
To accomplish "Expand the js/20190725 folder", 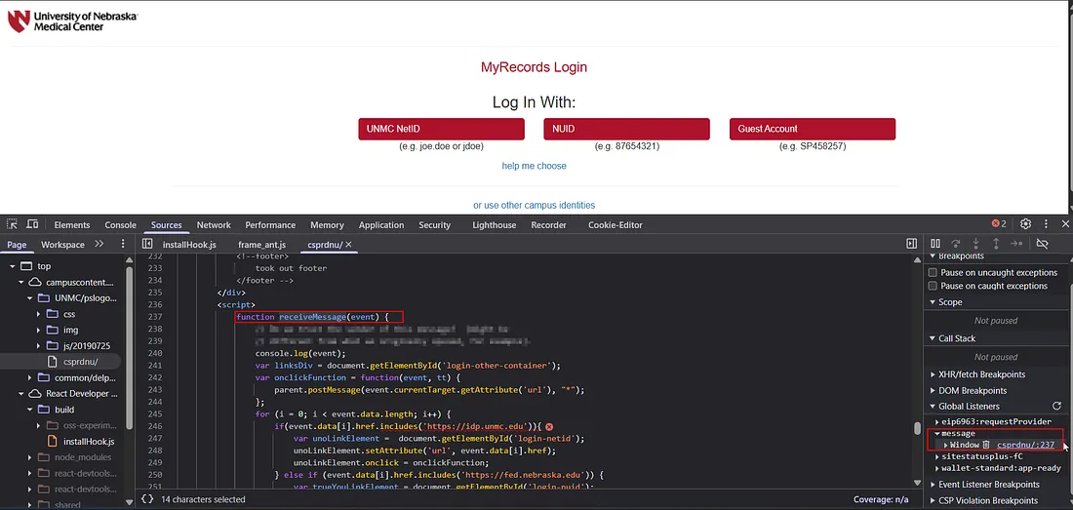I will (x=39, y=346).
